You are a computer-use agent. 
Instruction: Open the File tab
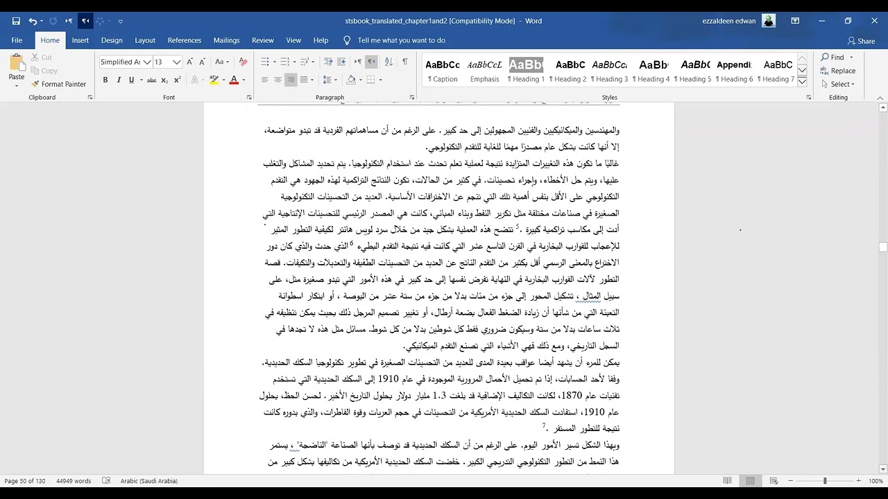point(17,40)
